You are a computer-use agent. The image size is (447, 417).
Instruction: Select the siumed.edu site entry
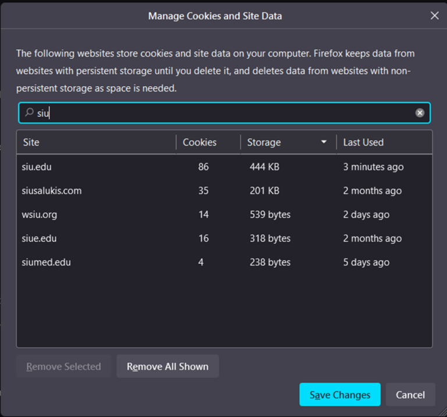tap(46, 262)
